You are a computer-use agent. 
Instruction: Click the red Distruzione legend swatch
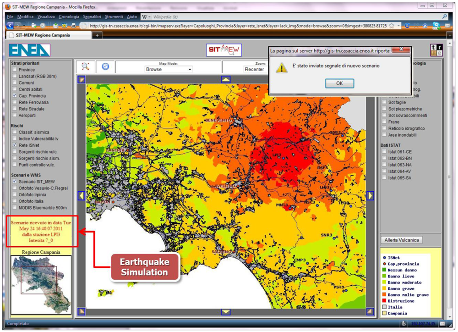point(384,301)
